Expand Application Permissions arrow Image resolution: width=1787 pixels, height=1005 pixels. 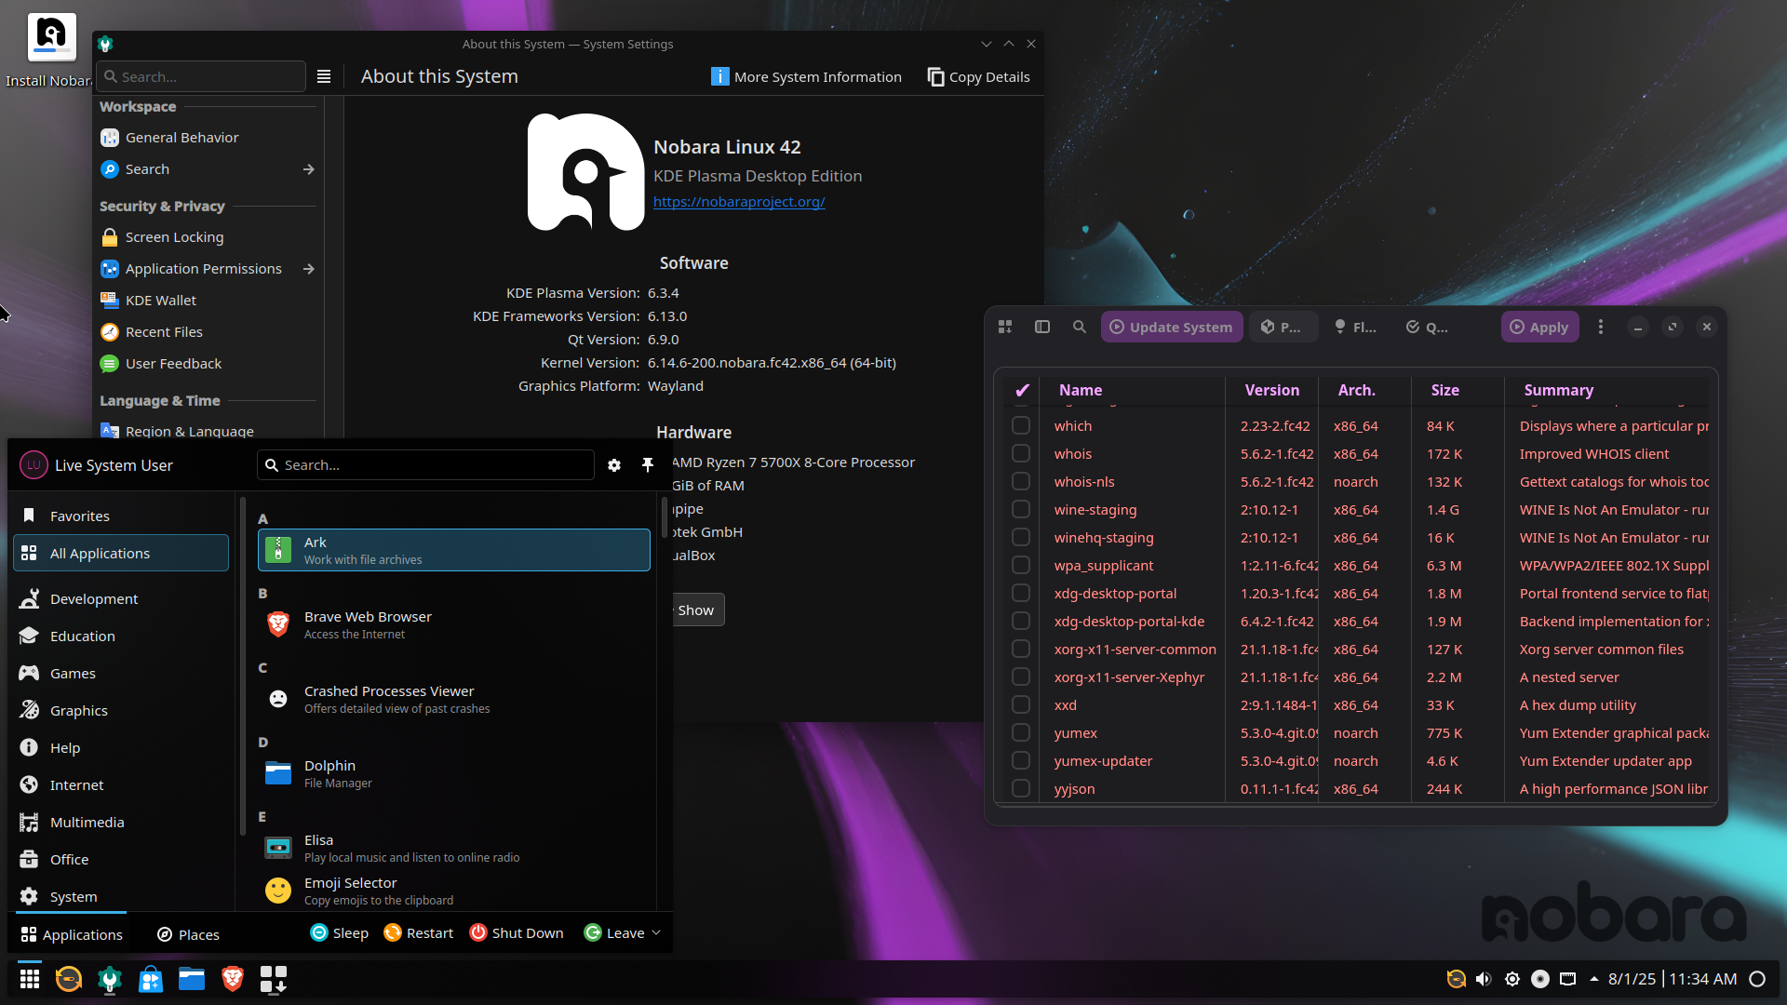309,269
